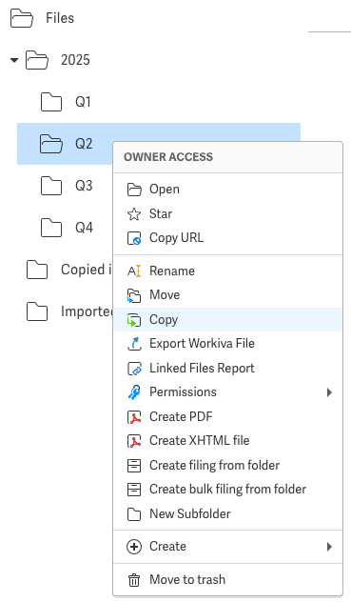Viewport: 351px width, 602px height.
Task: Select Rename from the menu
Action: click(227, 271)
